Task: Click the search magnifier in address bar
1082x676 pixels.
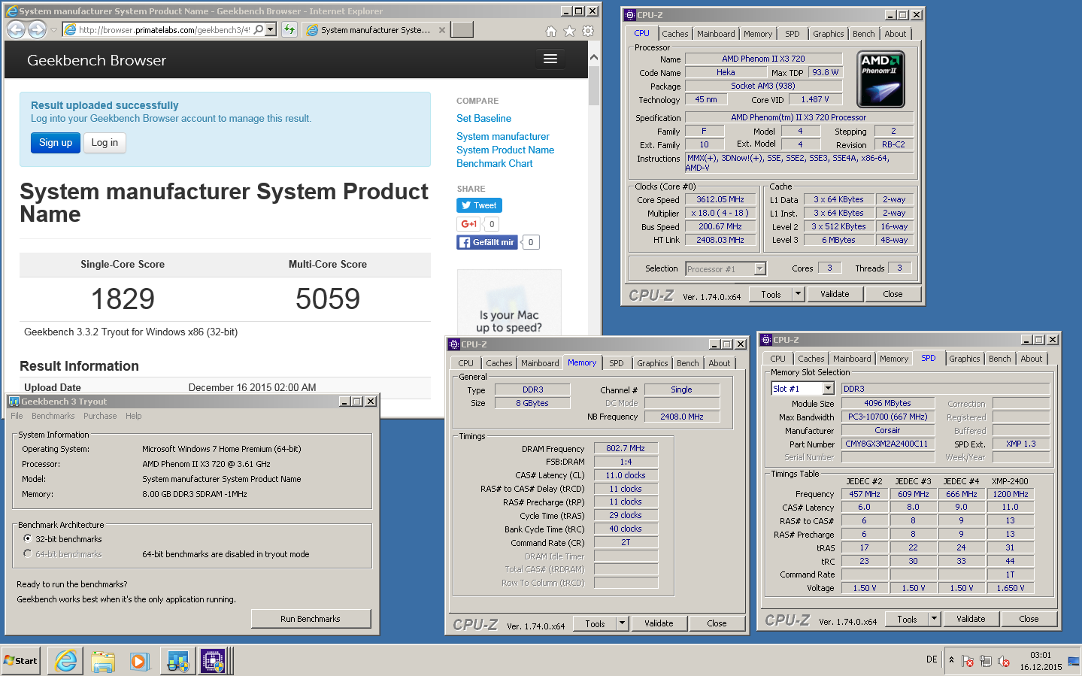Action: (x=259, y=29)
